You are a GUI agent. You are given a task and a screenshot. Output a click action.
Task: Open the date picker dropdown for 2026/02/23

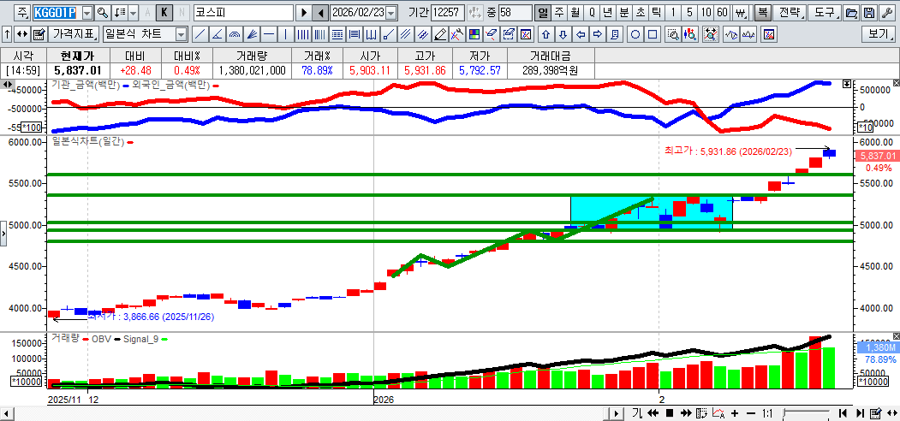(391, 13)
